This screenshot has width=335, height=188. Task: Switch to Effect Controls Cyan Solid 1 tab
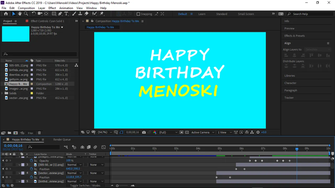47,21
